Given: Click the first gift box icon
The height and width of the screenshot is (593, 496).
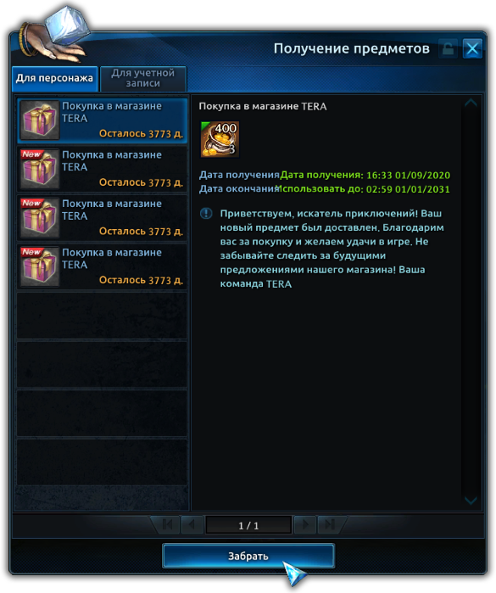Looking at the screenshot, I should pyautogui.click(x=39, y=120).
